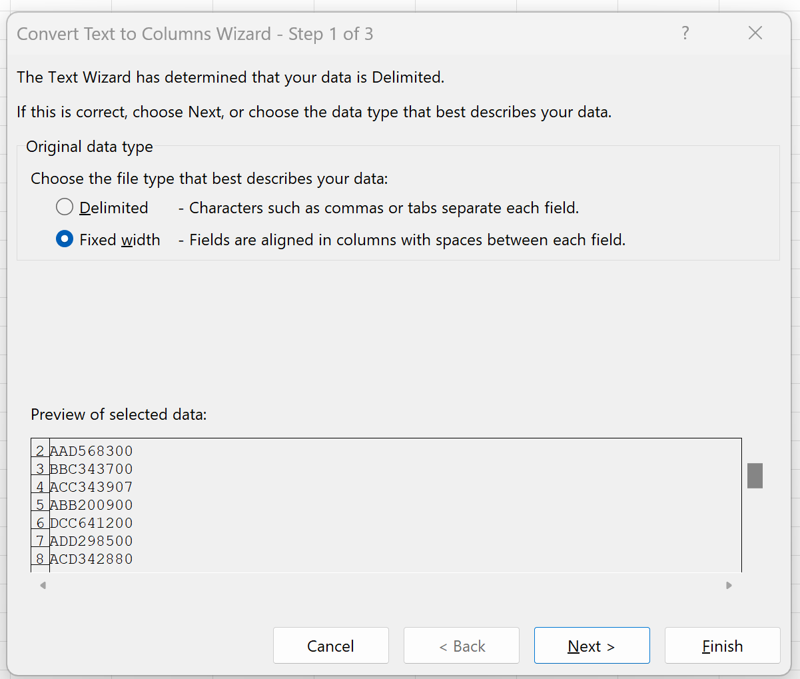The width and height of the screenshot is (800, 679).
Task: Cancel the Text to Columns wizard
Action: 330,645
